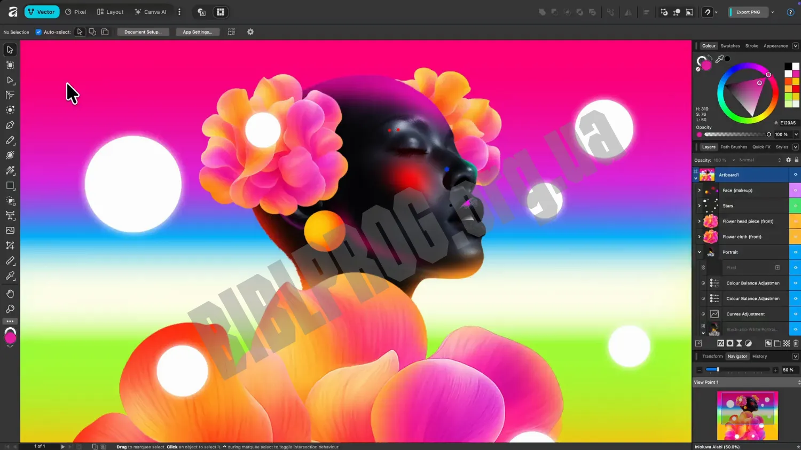Viewport: 801px width, 450px height.
Task: Open Layers panel gear options
Action: 788,160
